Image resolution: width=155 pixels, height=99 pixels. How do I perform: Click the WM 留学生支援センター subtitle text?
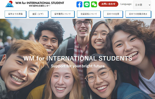[40, 6]
